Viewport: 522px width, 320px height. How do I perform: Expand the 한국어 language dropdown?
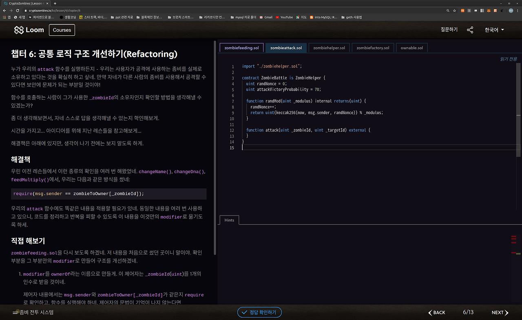494,30
